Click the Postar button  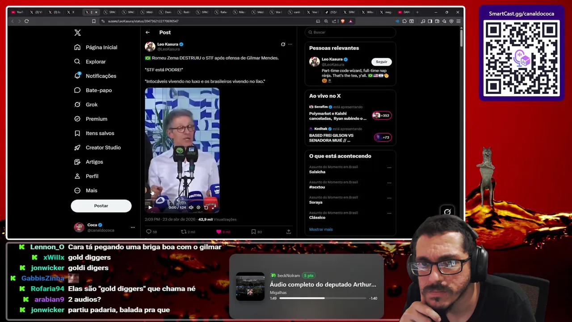tap(101, 206)
